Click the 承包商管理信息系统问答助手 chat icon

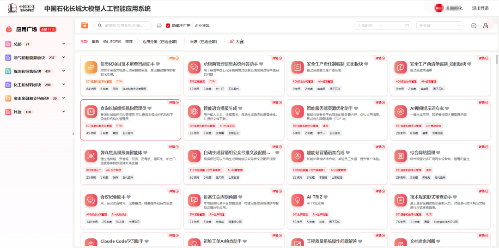(x=194, y=67)
